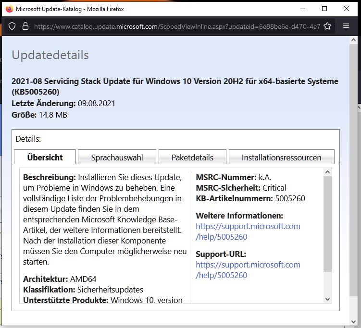Click the Architektur AMD64 text
The height and width of the screenshot is (328, 361).
coord(60,279)
